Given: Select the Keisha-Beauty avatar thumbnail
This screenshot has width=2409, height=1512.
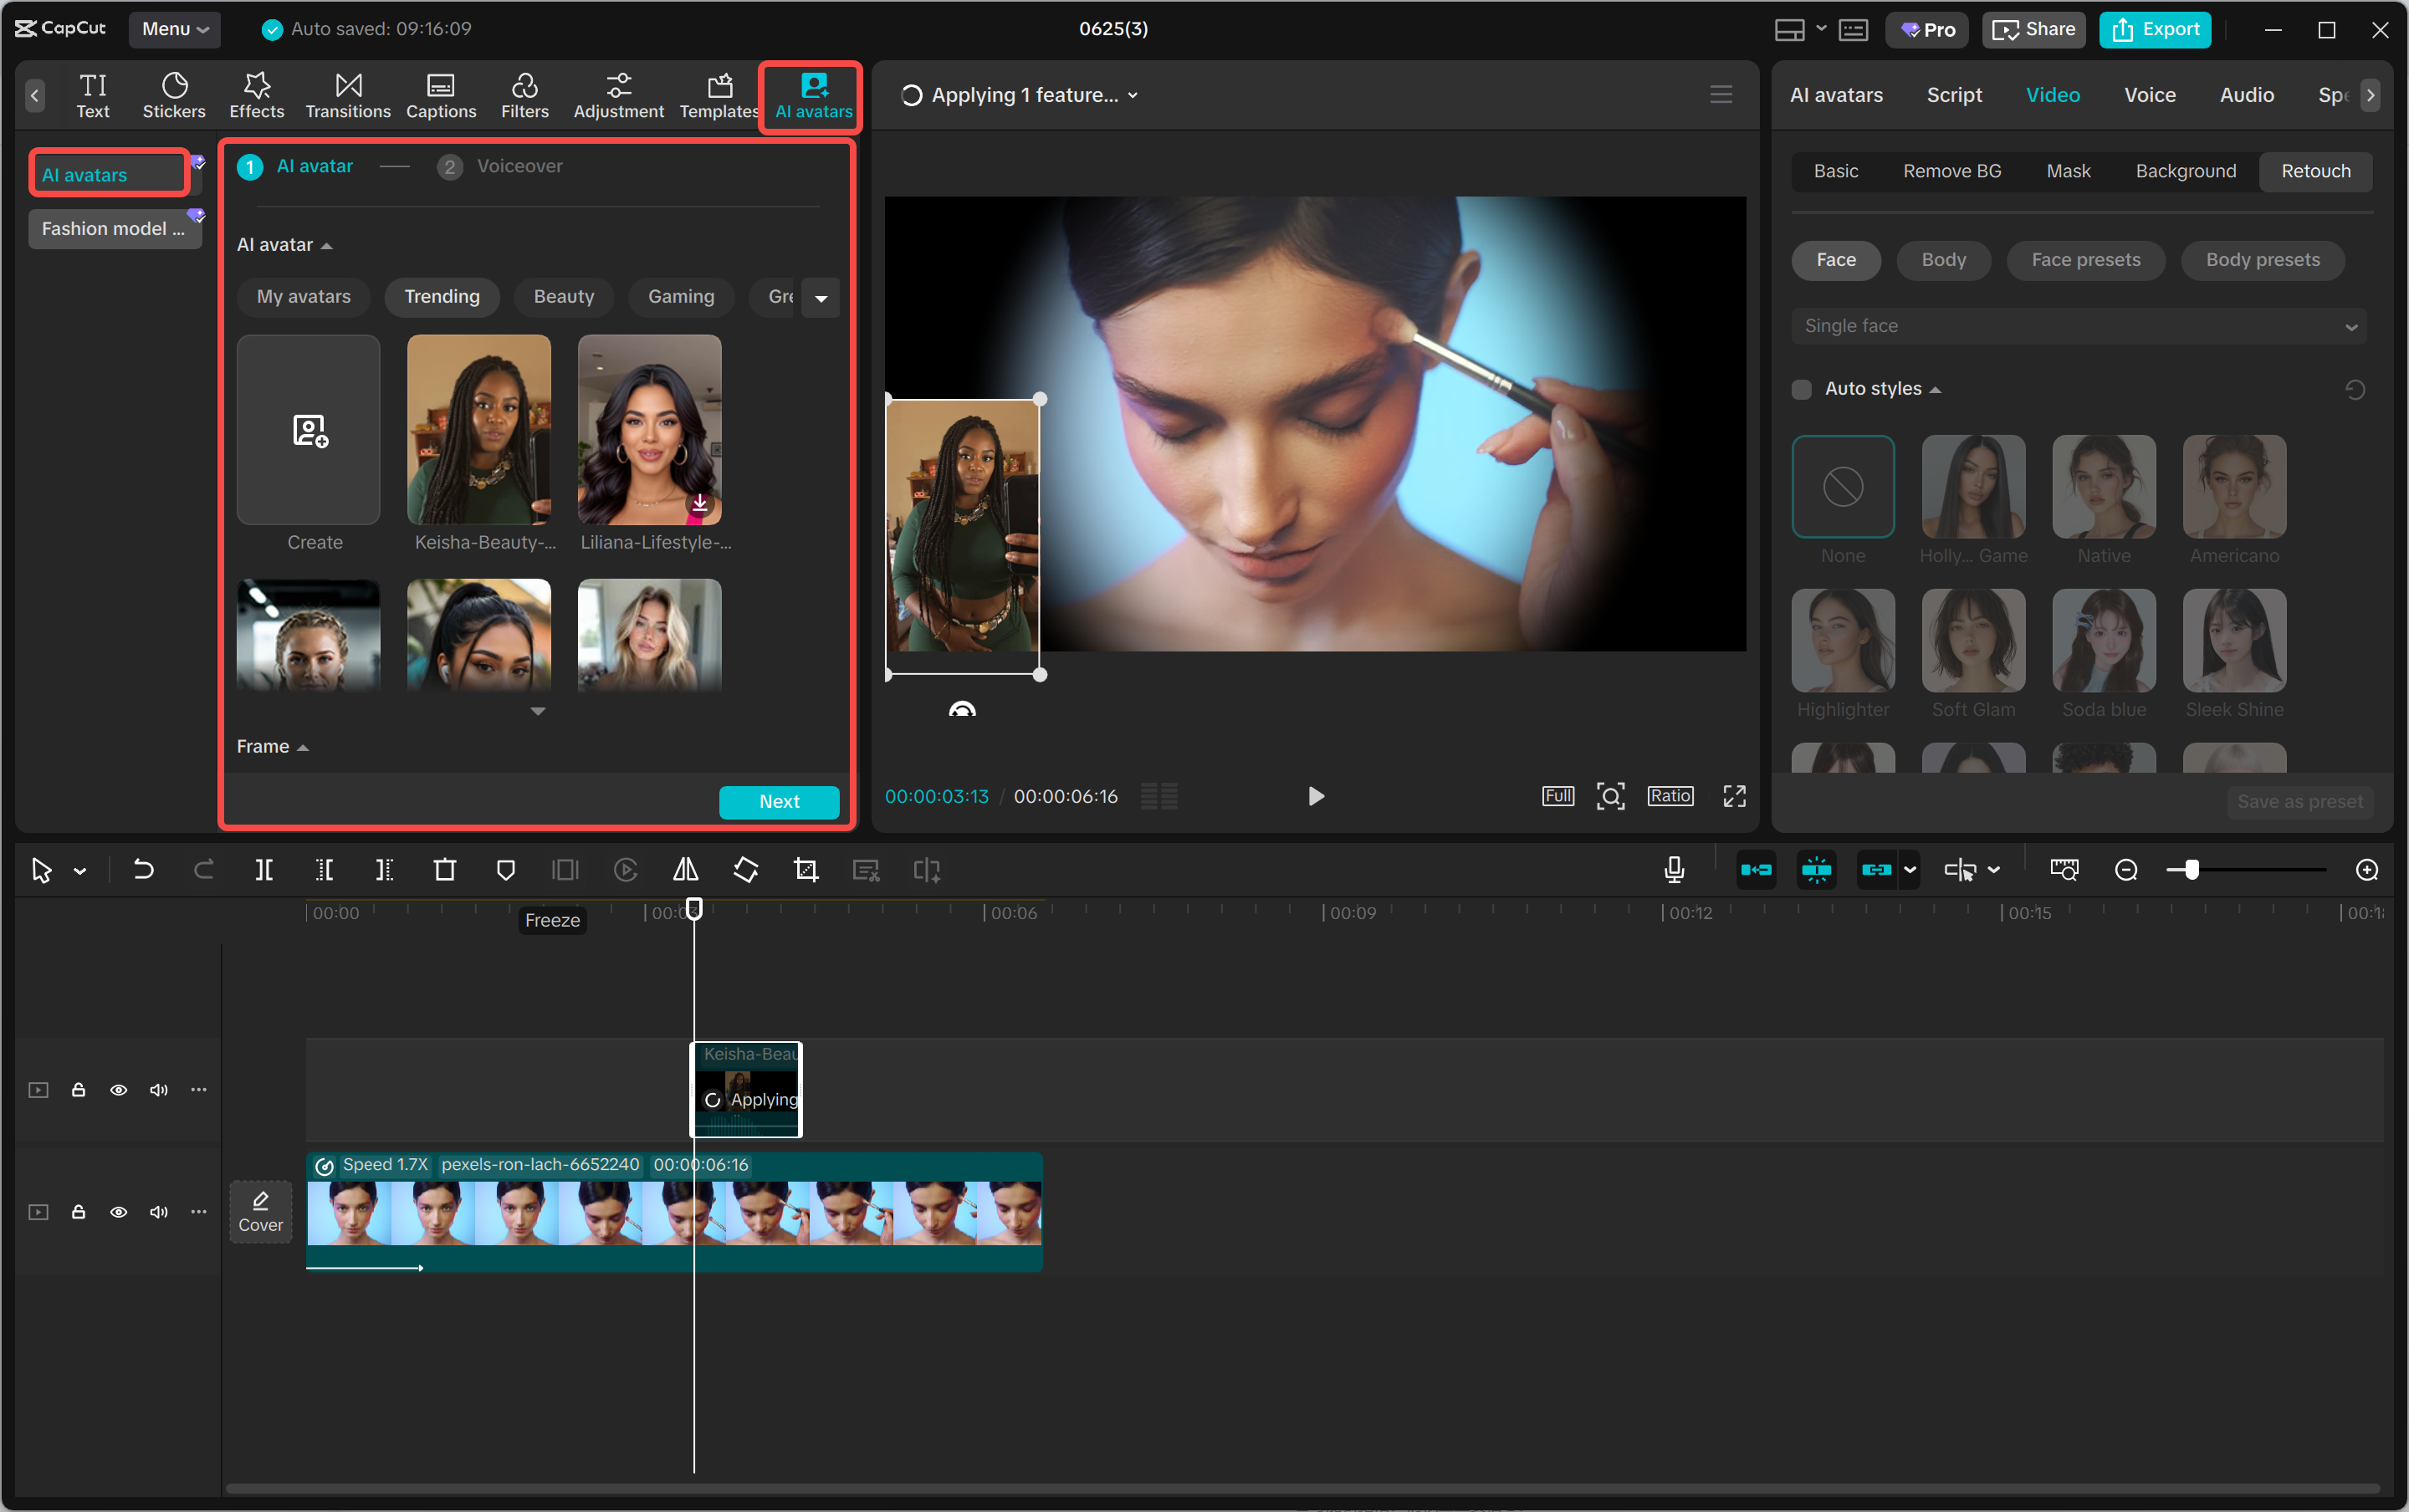Looking at the screenshot, I should point(478,430).
